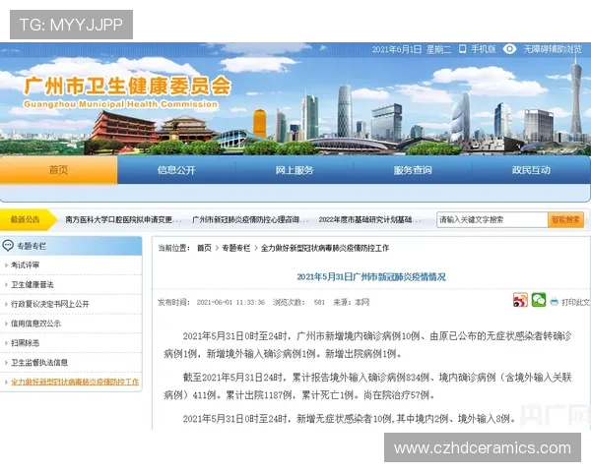The width and height of the screenshot is (591, 472).
Task: Click publish time 2021-06-01 11:33:36
Action: [230, 302]
